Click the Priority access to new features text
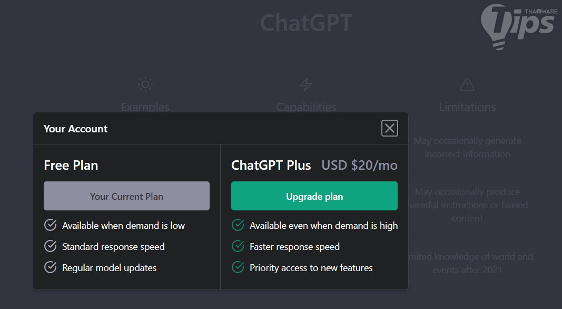 (311, 268)
